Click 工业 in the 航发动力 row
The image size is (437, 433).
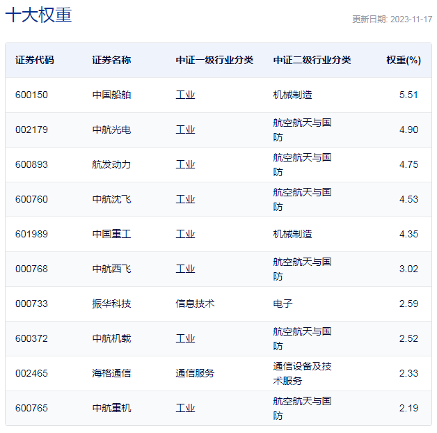[x=185, y=164]
